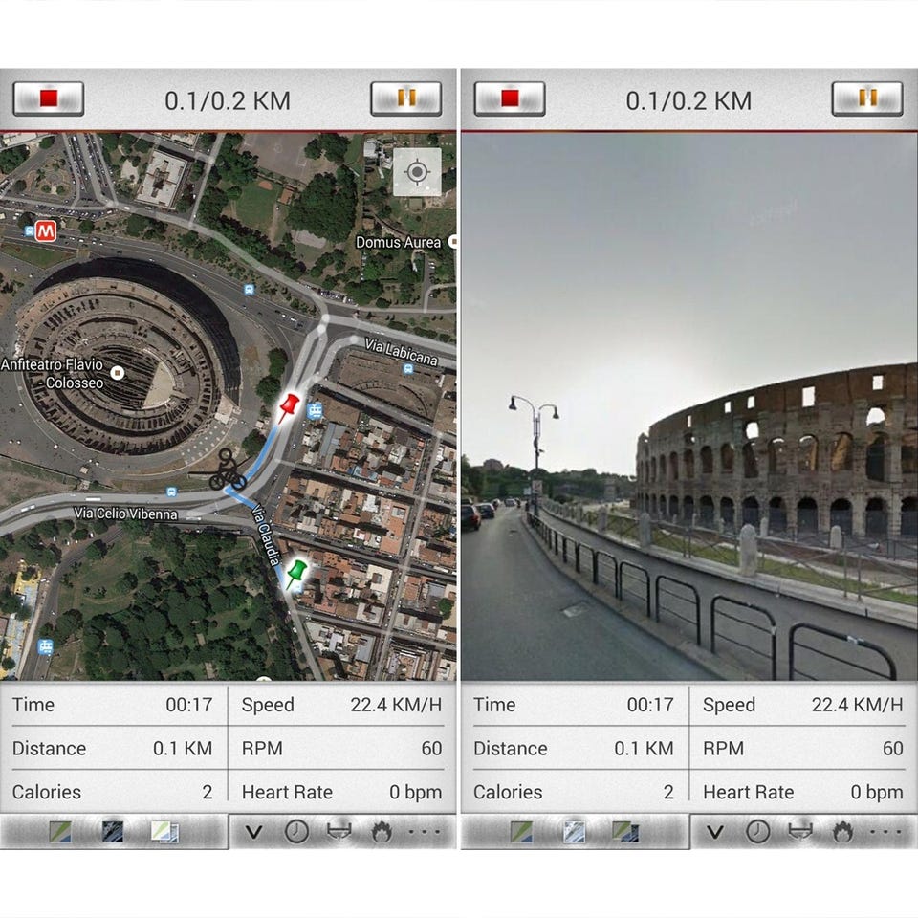Viewport: 918px width, 918px height.
Task: Select the clock time icon in map panel
Action: (296, 831)
